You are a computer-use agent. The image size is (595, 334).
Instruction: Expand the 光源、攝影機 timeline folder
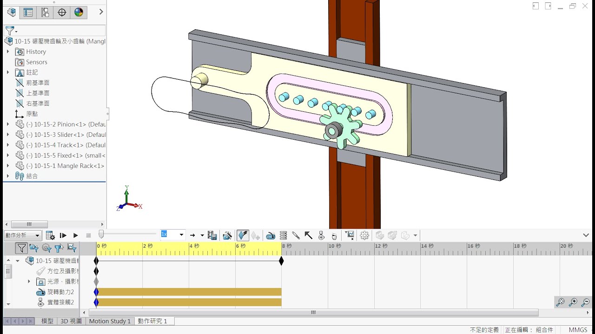tap(29, 282)
